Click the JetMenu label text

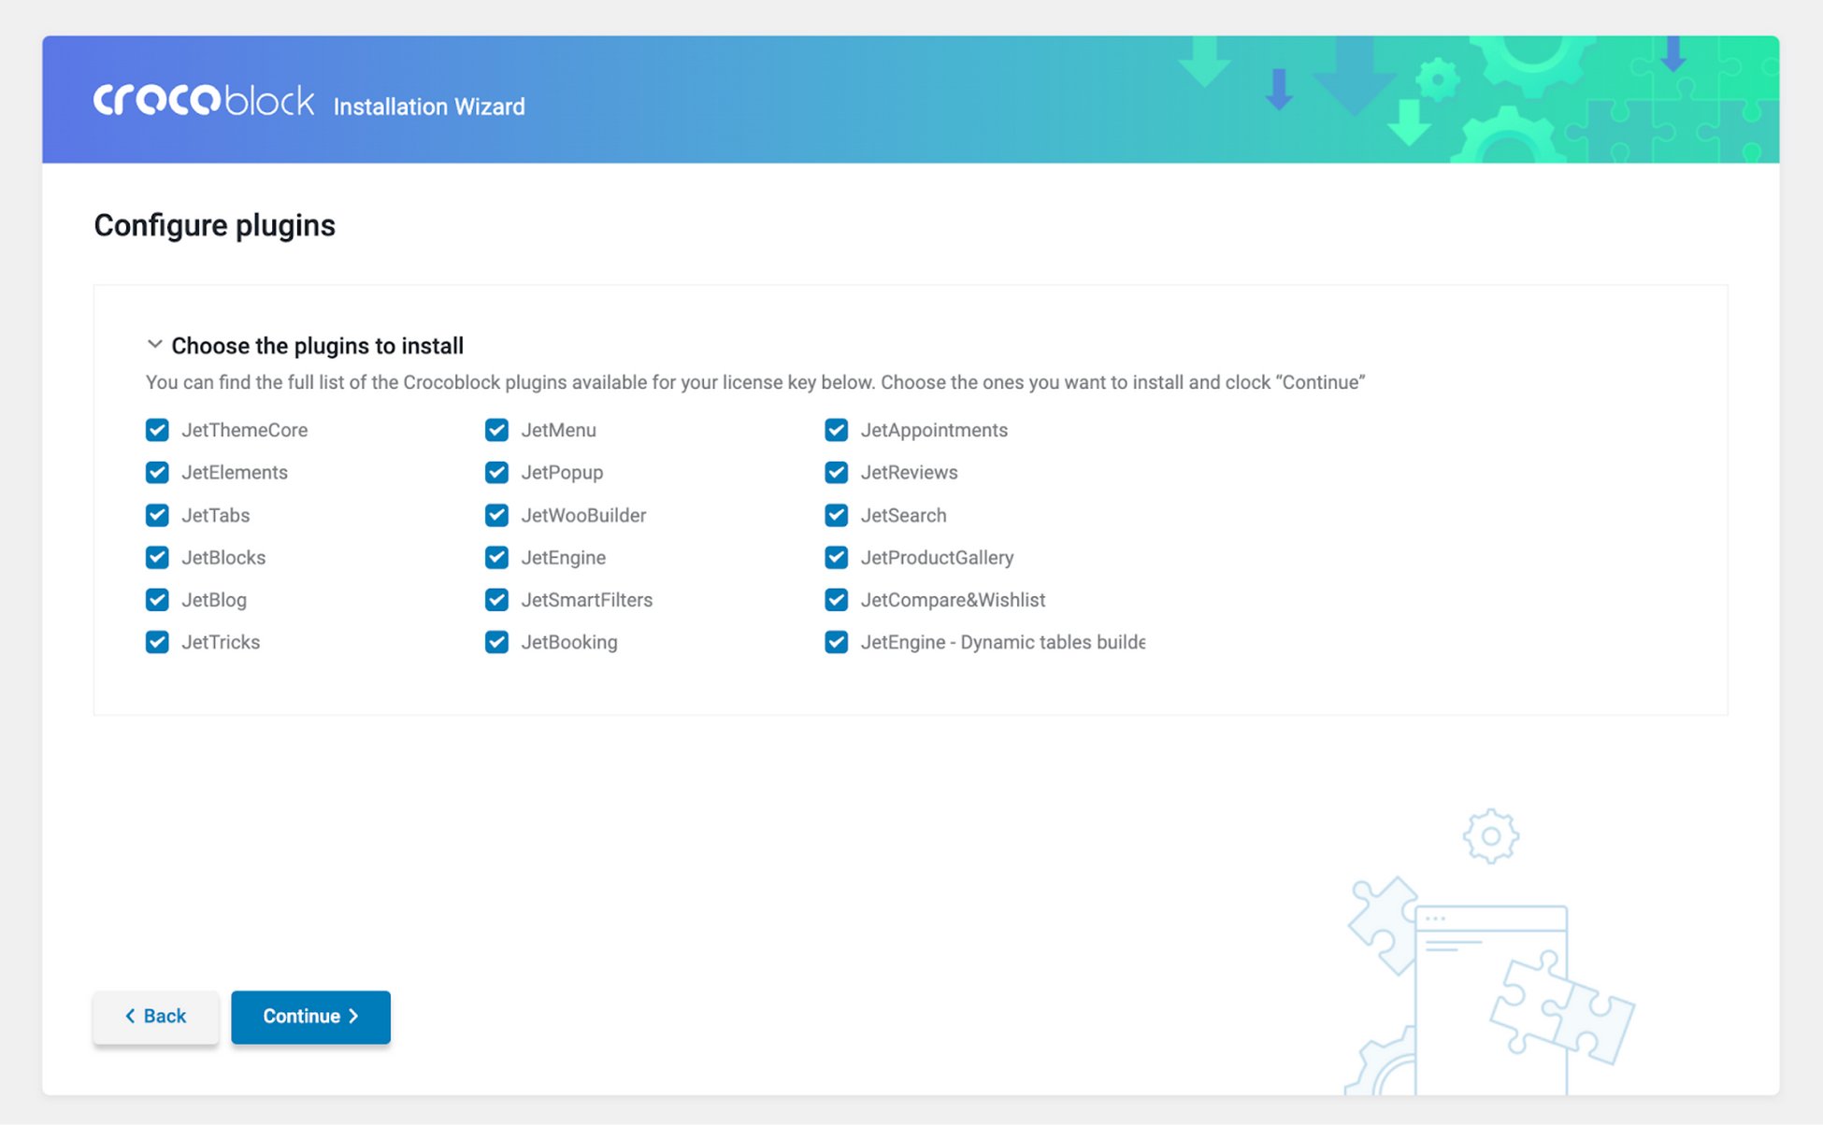pyautogui.click(x=558, y=430)
